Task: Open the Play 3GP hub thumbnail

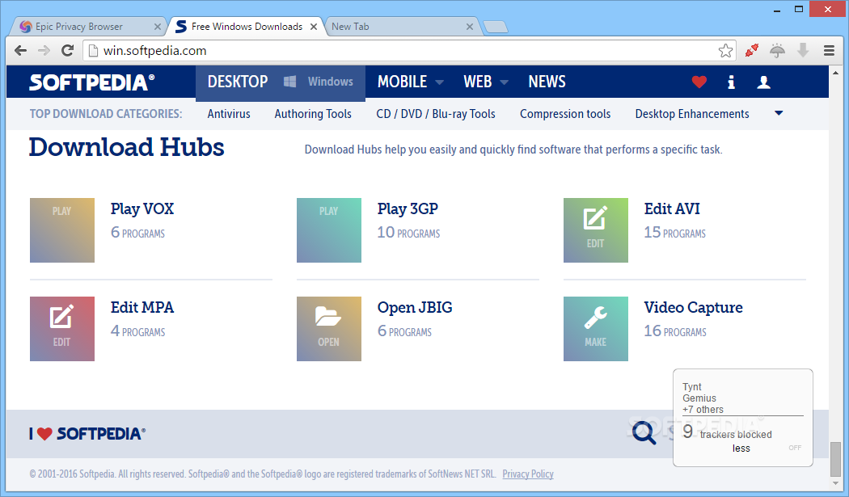Action: pos(328,230)
